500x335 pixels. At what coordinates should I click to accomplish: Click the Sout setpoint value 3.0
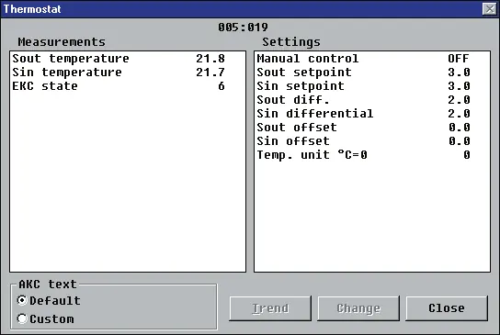459,73
